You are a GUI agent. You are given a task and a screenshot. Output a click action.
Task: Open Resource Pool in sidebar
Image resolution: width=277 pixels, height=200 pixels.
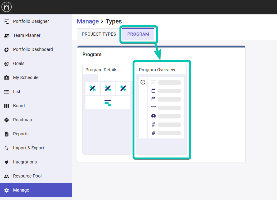tap(27, 176)
